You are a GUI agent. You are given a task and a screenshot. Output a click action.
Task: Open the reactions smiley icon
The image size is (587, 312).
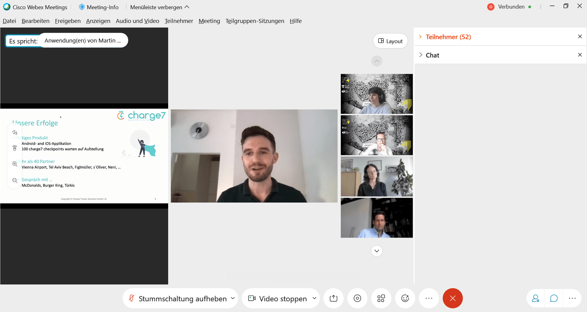coord(405,298)
